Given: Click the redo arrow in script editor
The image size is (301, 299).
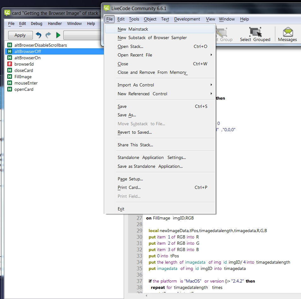Looking at the screenshot, I should pos(48,35).
